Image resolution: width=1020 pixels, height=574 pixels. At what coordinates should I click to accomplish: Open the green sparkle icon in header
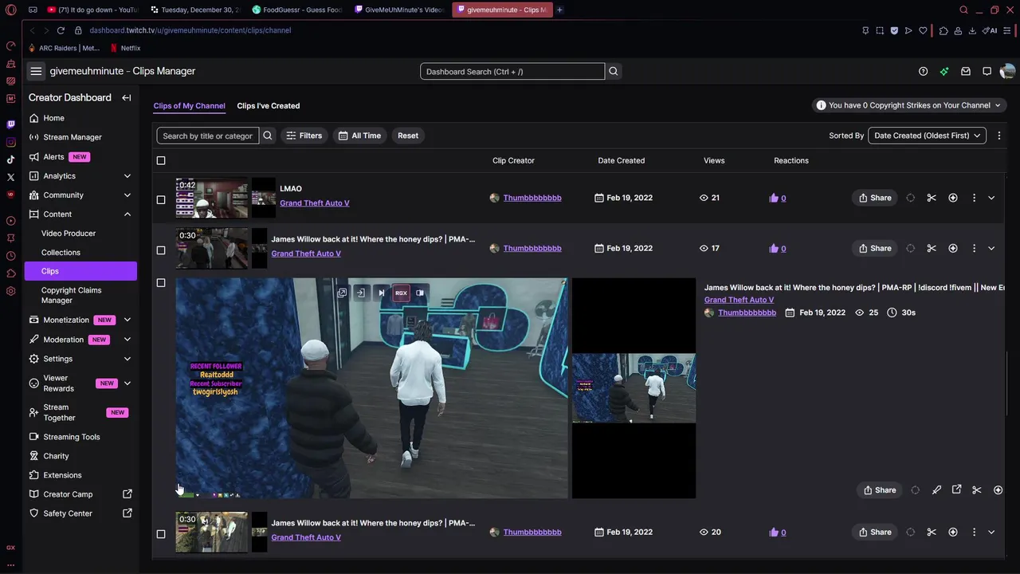944,71
